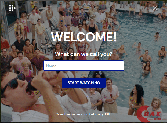Screen dimensions: 167x123
Task: Close the welcome dialog with the X
Action: click(x=155, y=8)
